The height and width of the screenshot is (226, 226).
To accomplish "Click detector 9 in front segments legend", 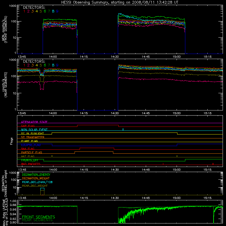I will tap(57, 11).
